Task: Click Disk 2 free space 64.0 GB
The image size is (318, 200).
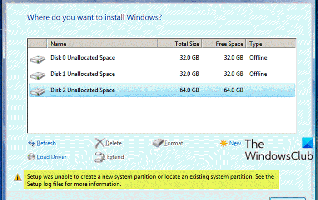Action: (x=234, y=90)
